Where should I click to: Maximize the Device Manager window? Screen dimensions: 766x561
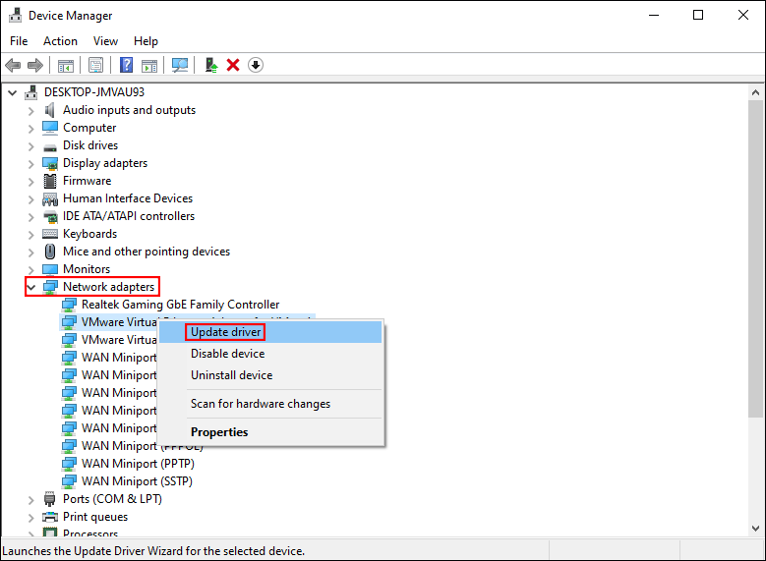(x=698, y=15)
